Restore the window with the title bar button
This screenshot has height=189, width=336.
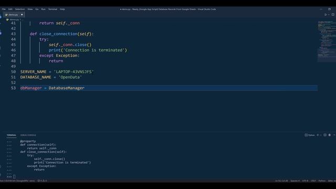329,9
